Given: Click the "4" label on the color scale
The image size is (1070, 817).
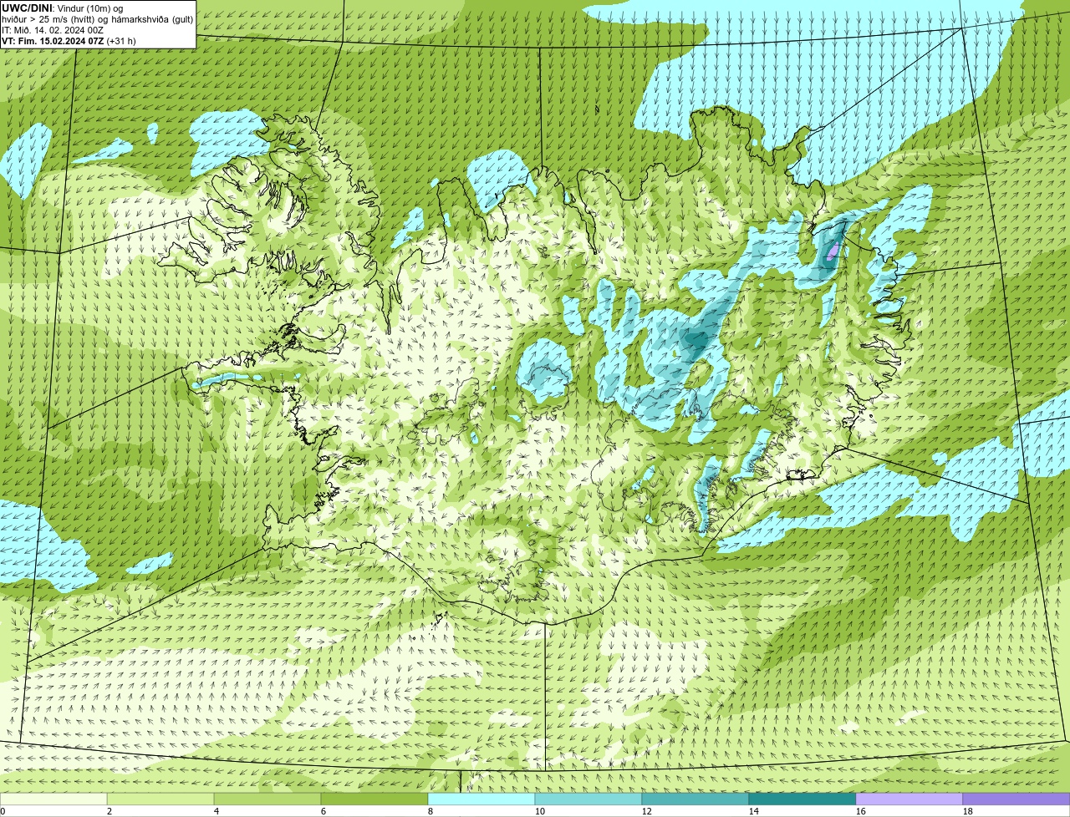Looking at the screenshot, I should coord(217,811).
